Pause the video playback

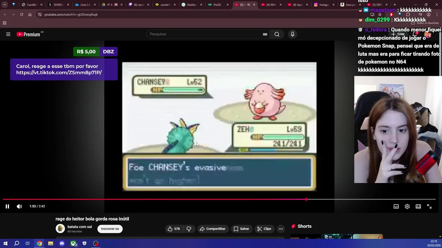(7, 206)
